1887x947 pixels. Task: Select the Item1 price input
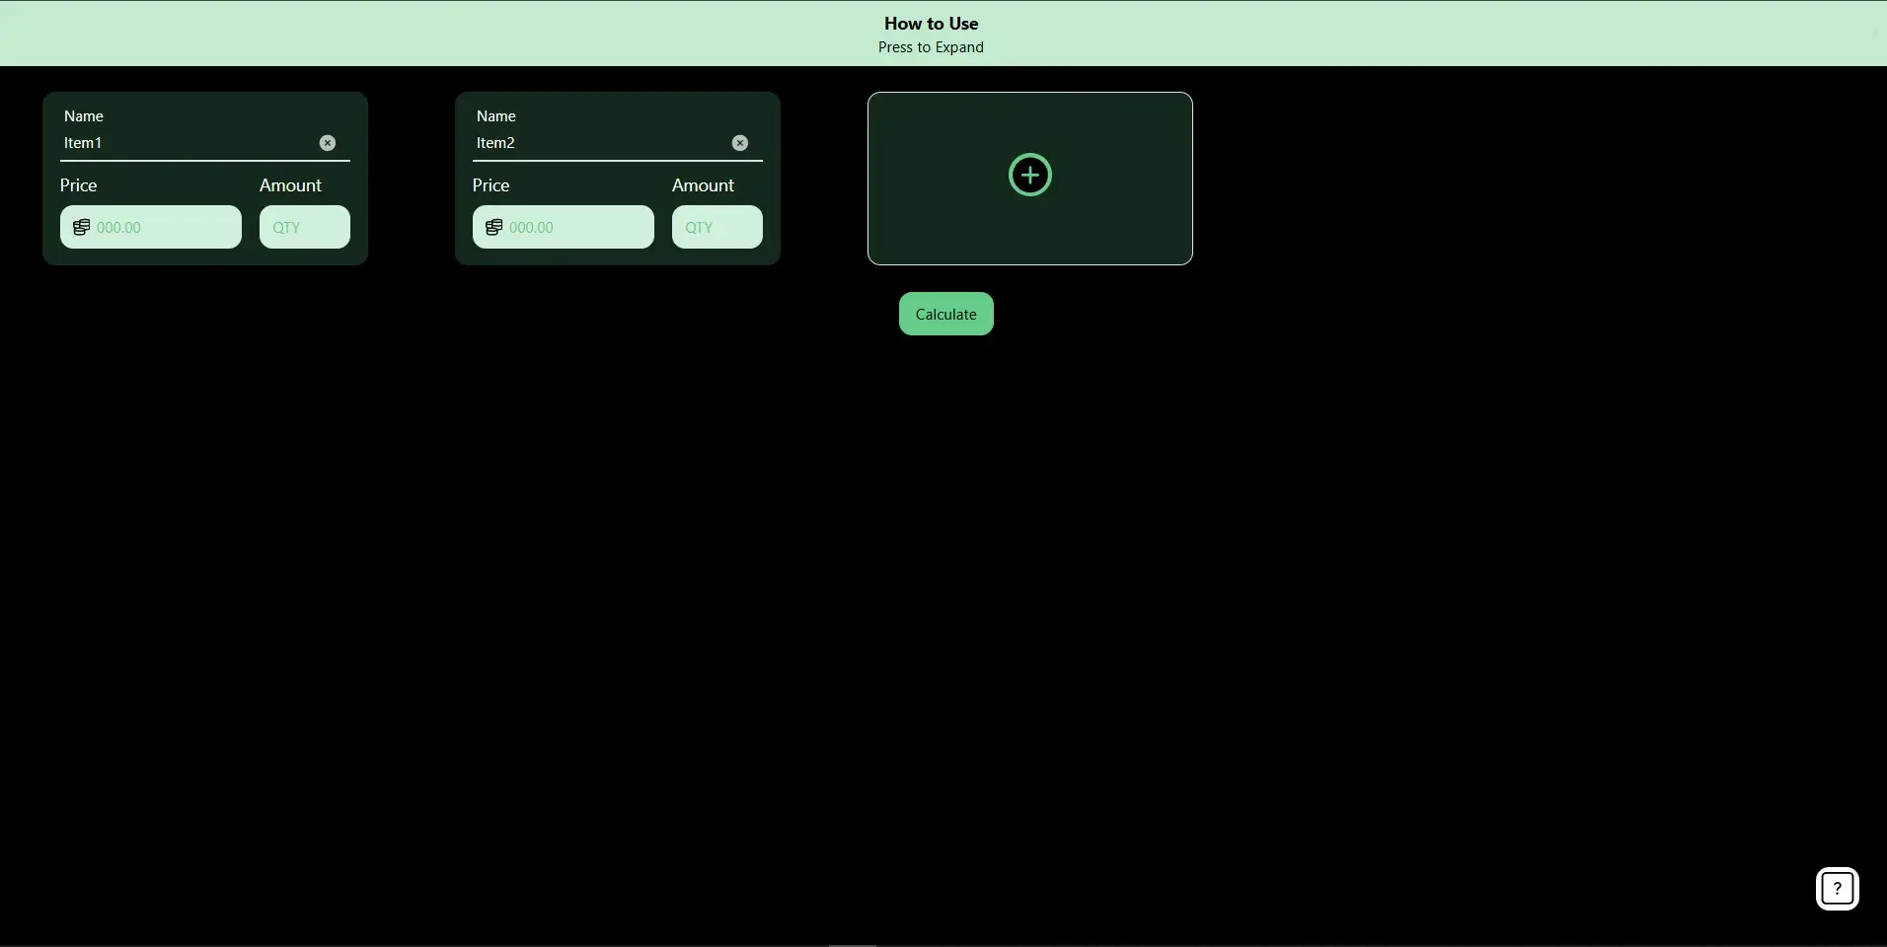click(x=163, y=228)
